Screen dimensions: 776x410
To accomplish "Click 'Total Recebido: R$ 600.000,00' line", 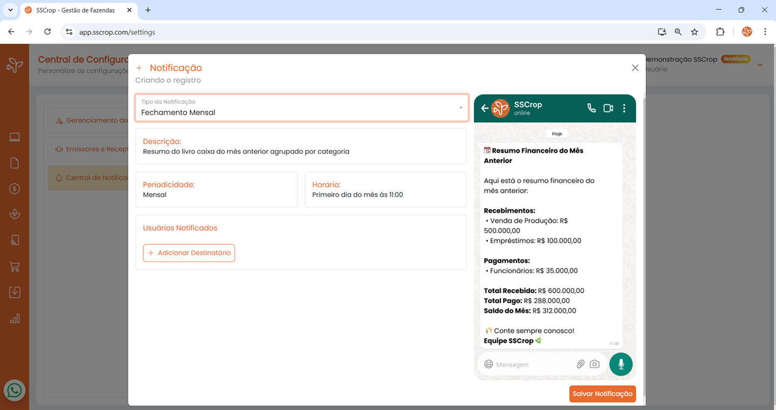I will pos(534,291).
